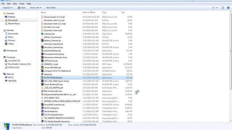232x130 pixels.
Task: Open the Videos library
Action: click(11, 44)
